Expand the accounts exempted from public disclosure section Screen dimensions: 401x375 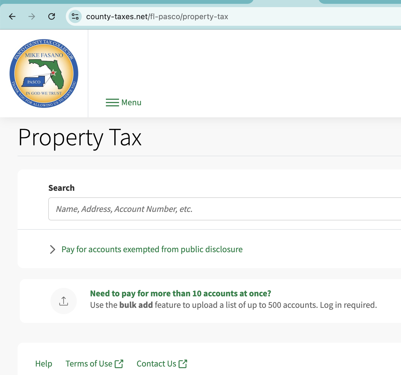(x=152, y=249)
